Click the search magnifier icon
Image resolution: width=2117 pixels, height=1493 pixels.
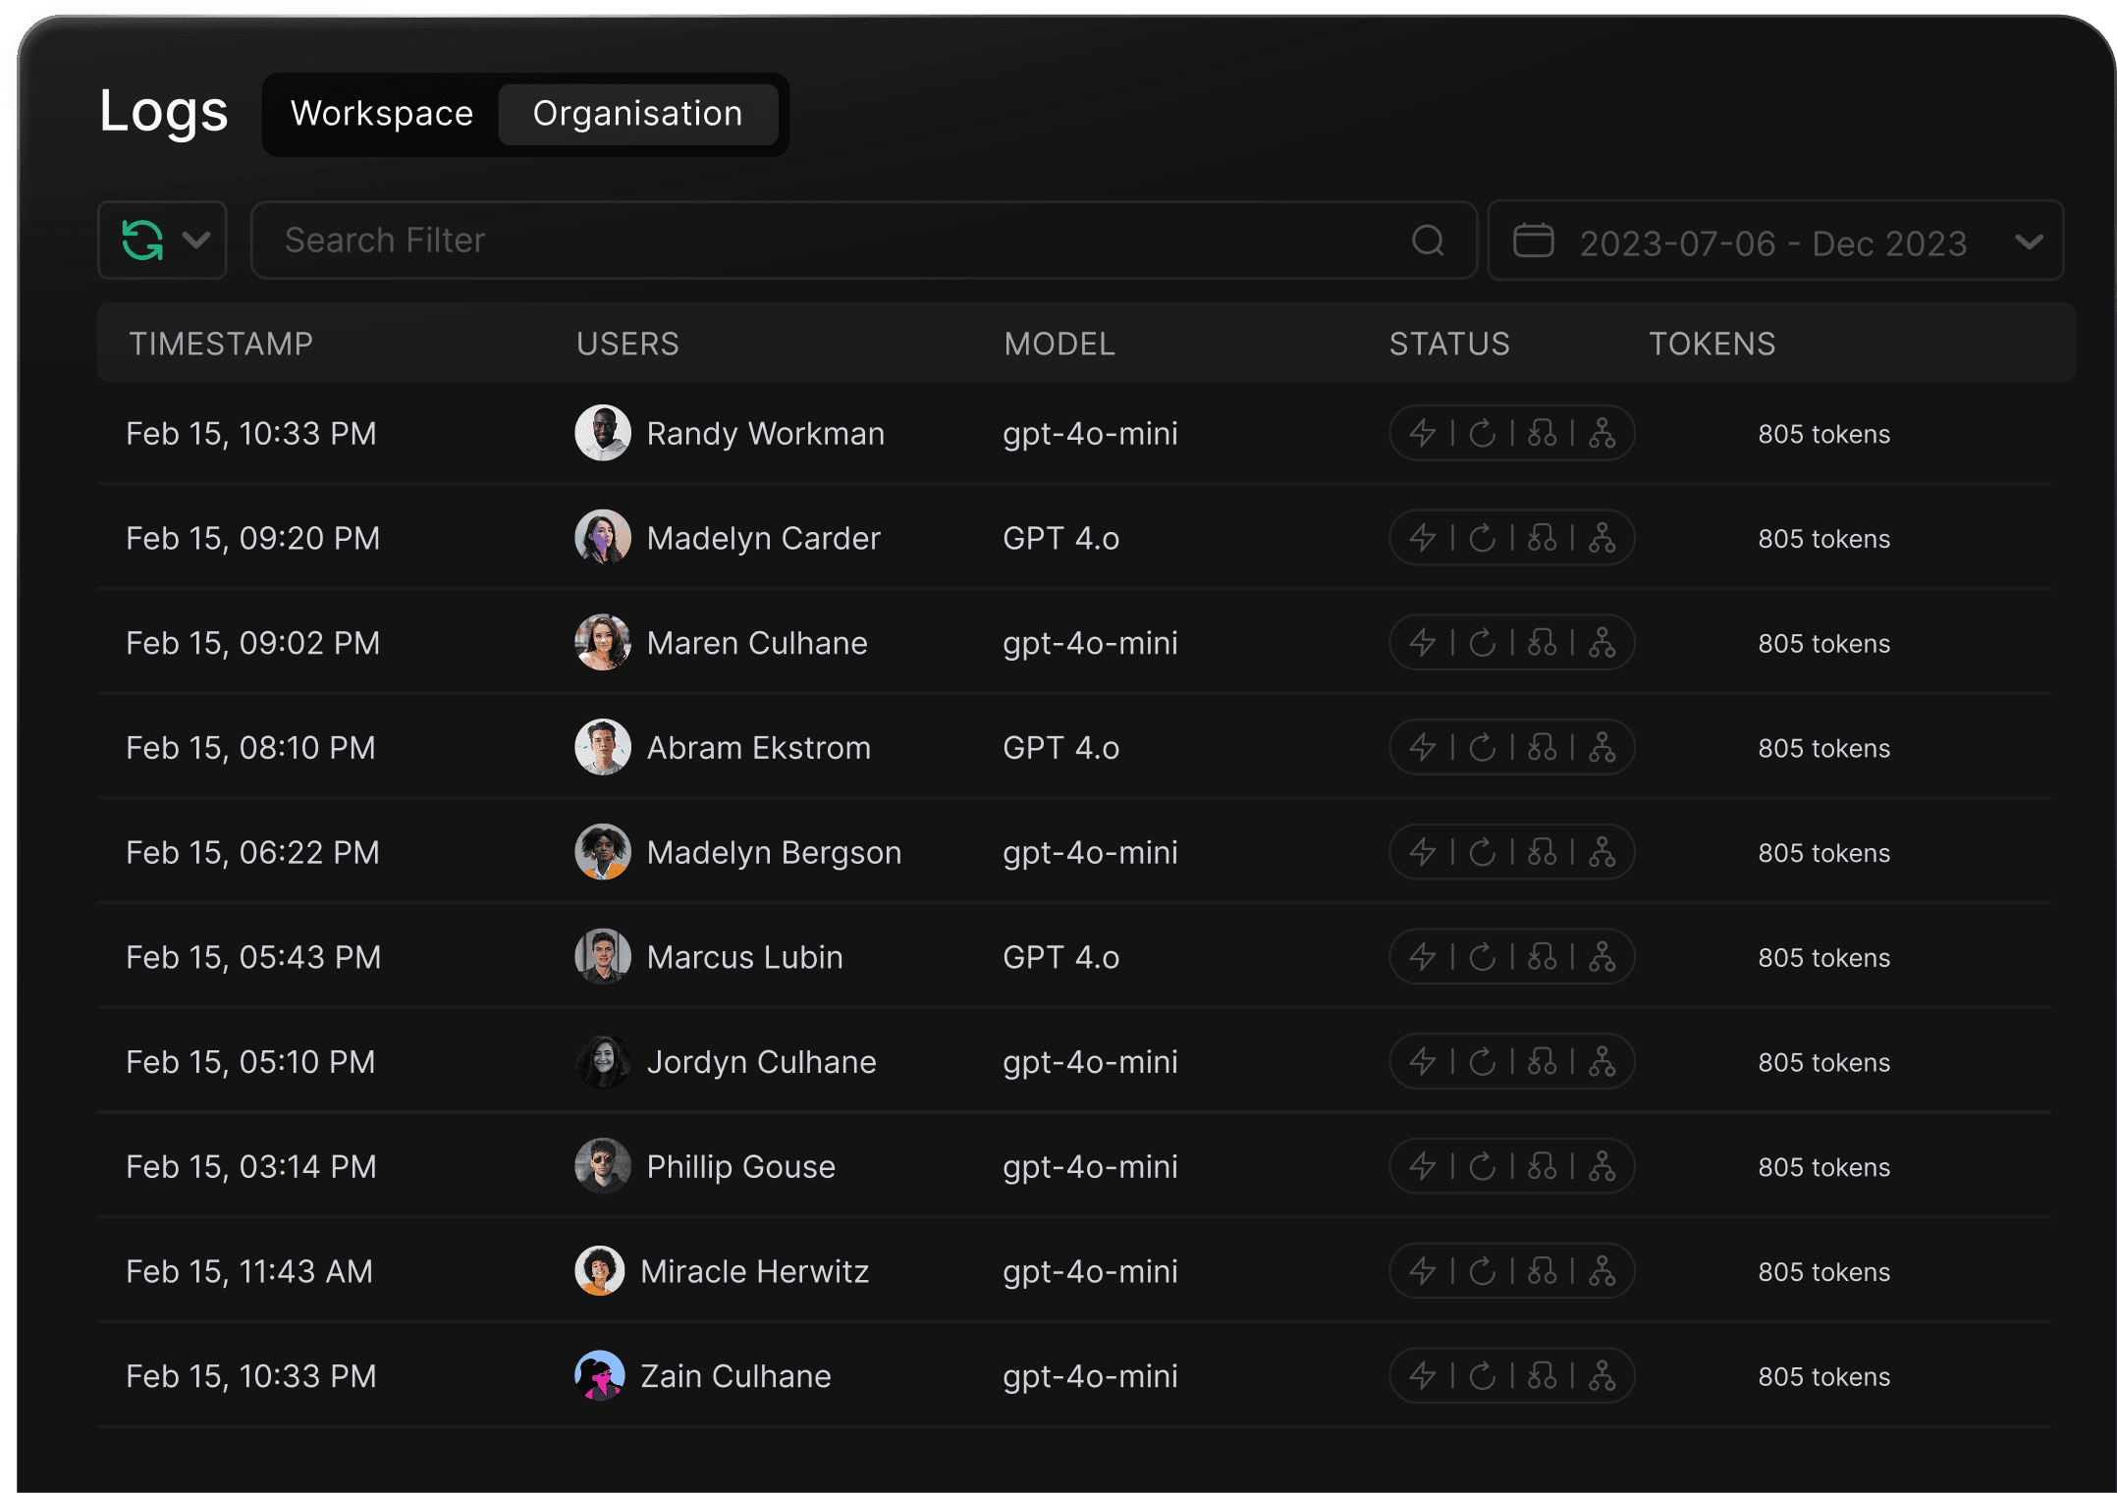click(x=1428, y=240)
